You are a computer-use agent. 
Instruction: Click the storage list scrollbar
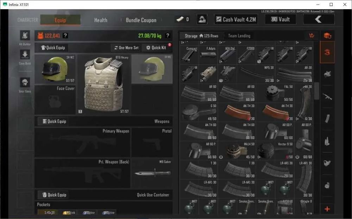tap(316, 91)
